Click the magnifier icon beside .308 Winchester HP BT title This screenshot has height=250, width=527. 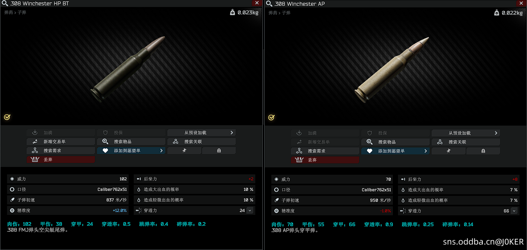[5, 4]
